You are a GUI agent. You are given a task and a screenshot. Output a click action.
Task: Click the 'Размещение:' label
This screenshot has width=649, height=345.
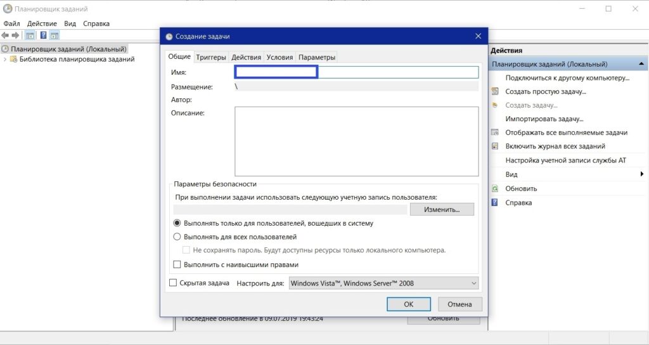click(x=191, y=87)
